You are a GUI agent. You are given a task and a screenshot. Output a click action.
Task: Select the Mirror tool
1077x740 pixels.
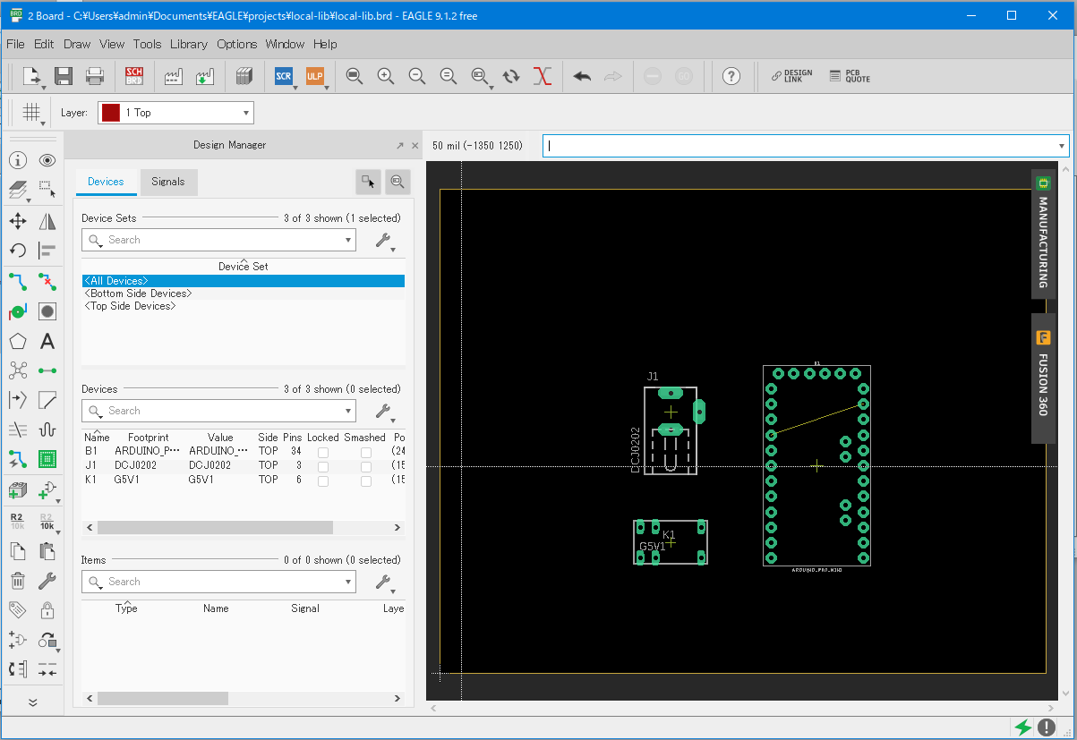click(47, 221)
